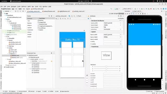Click the pan hand tool on design surface
The width and height of the screenshot is (167, 94).
click(x=87, y=75)
